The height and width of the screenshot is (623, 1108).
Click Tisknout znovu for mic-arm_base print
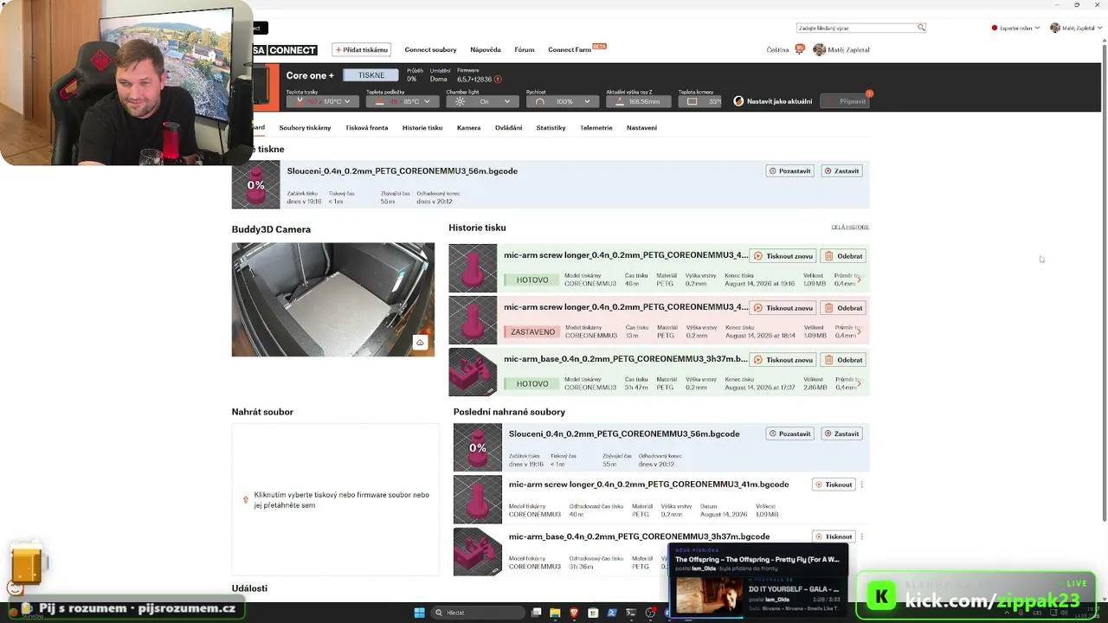[783, 360]
